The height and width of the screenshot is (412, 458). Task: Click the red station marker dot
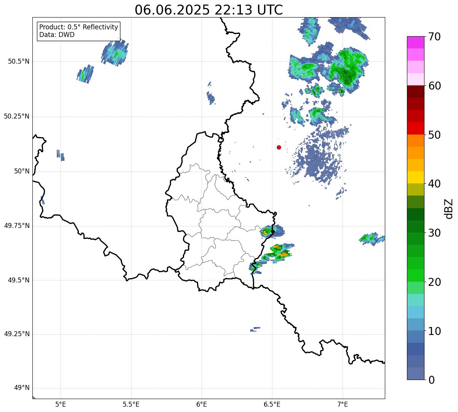(x=279, y=147)
